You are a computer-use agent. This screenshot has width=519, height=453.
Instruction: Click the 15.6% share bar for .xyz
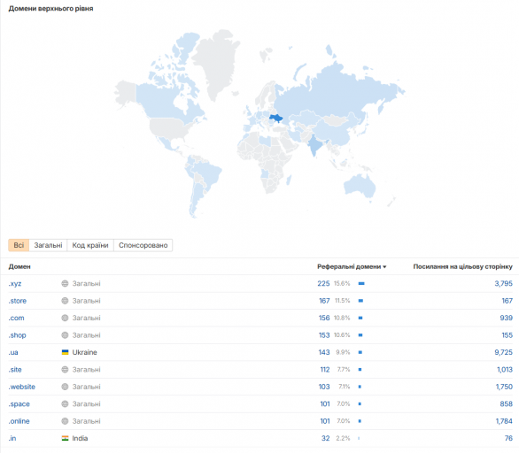click(361, 284)
